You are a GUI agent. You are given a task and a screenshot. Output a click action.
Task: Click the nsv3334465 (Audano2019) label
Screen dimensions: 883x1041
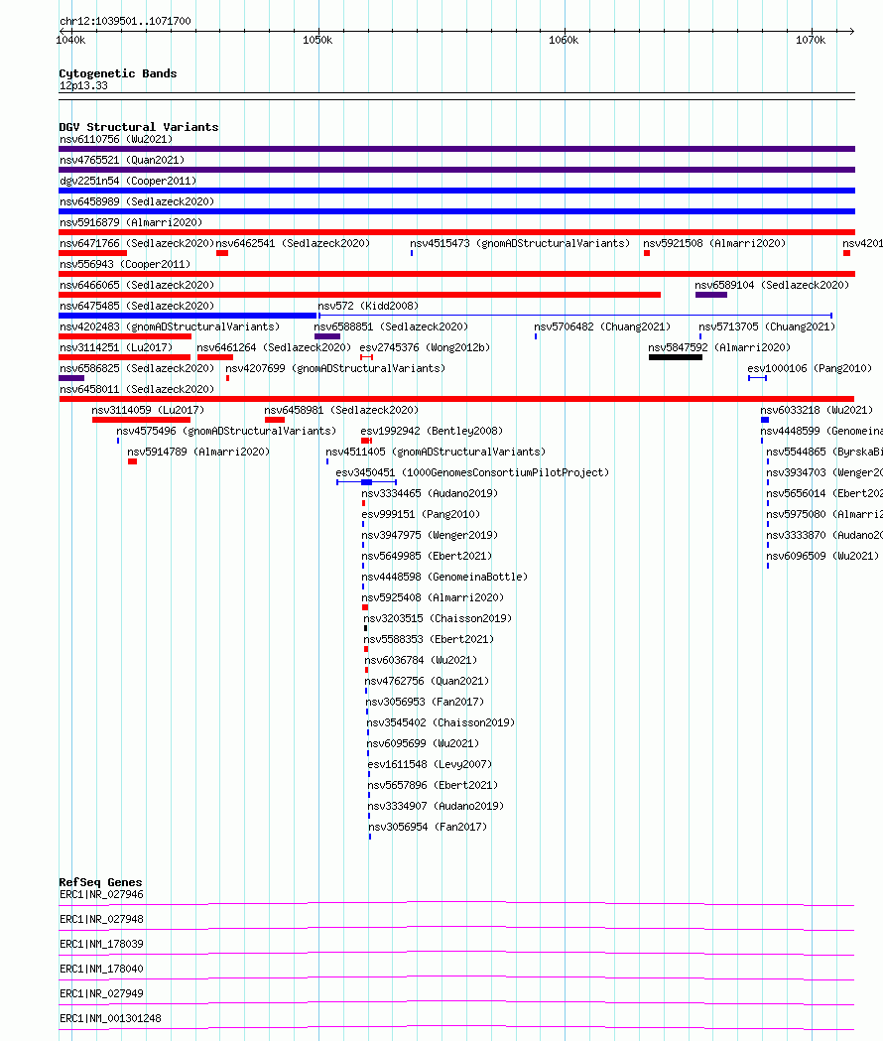430,493
